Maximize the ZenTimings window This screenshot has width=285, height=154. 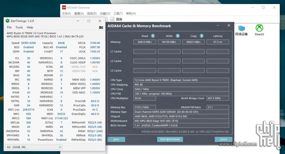pyautogui.click(x=89, y=21)
